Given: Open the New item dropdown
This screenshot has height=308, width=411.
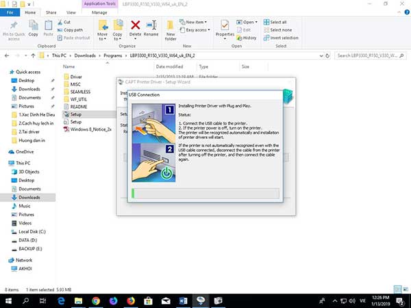Looking at the screenshot, I should 193,22.
